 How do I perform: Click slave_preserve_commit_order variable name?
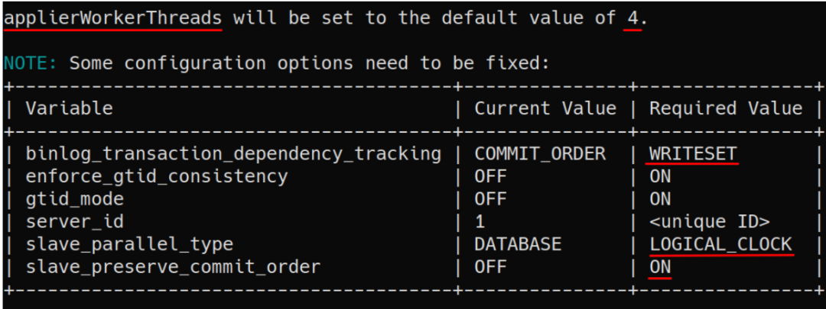pyautogui.click(x=173, y=267)
